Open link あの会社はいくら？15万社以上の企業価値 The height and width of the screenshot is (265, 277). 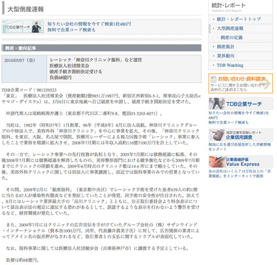click(x=240, y=173)
